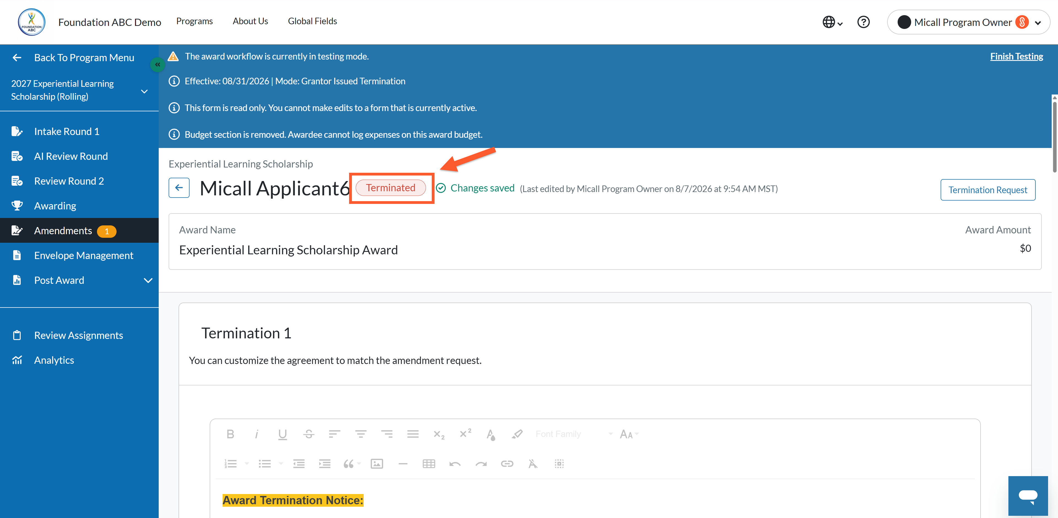Collapse the sidebar with the double-chevron icon
Screen dimensions: 1058x518
[158, 64]
